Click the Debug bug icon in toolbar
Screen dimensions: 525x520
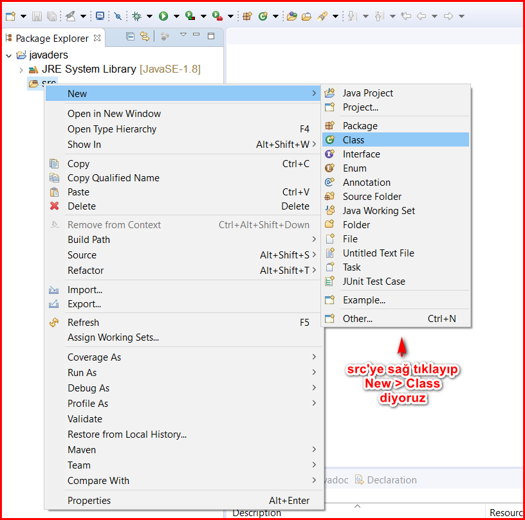coord(136,16)
